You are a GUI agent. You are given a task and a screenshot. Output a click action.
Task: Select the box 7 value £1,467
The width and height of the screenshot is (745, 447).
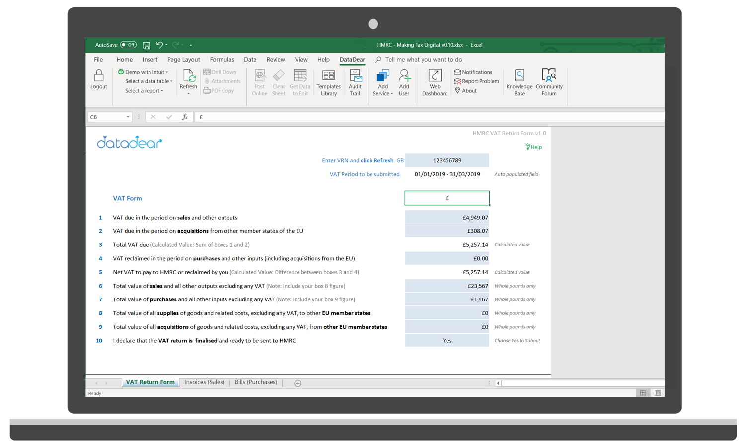tap(447, 299)
